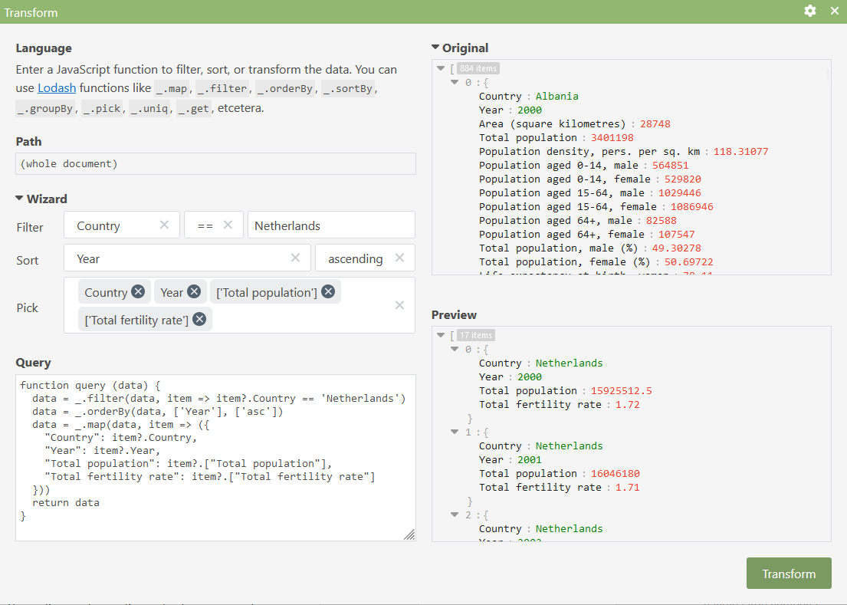
Task: Remove ['Total fertility rate'] chip from Pick
Action: (x=199, y=319)
